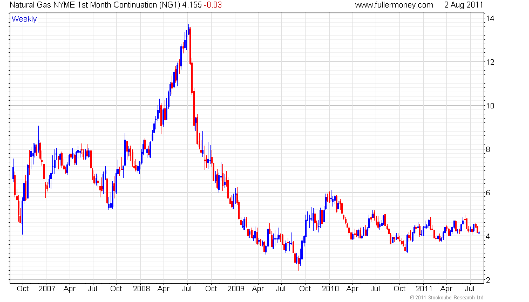Viewport: 529px width, 302px height.
Task: Select the 2011 year label on time axis
Action: (x=424, y=289)
